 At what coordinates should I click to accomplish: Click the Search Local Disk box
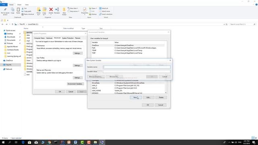coord(243,24)
